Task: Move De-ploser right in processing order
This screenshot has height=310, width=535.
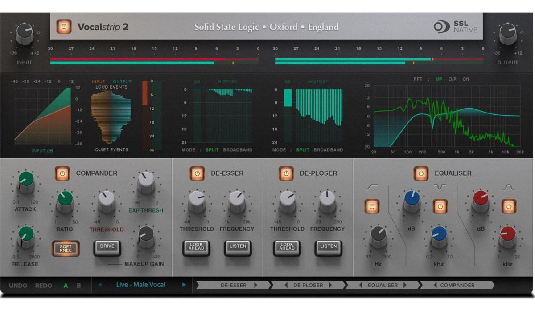Action: point(330,285)
